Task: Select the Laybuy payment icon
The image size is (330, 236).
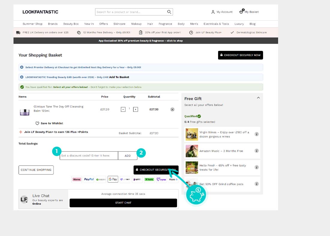Action: pos(125,179)
